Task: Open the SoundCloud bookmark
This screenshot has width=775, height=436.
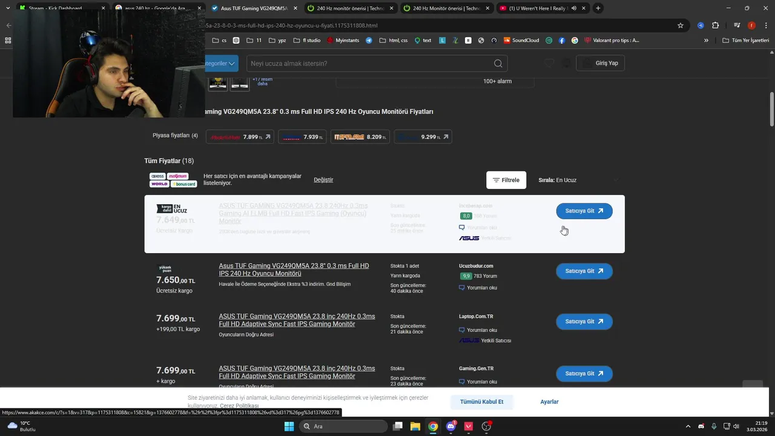Action: (x=521, y=41)
